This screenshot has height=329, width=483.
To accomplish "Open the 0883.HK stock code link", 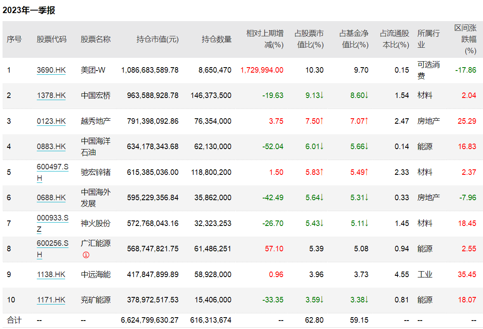I will (51, 147).
